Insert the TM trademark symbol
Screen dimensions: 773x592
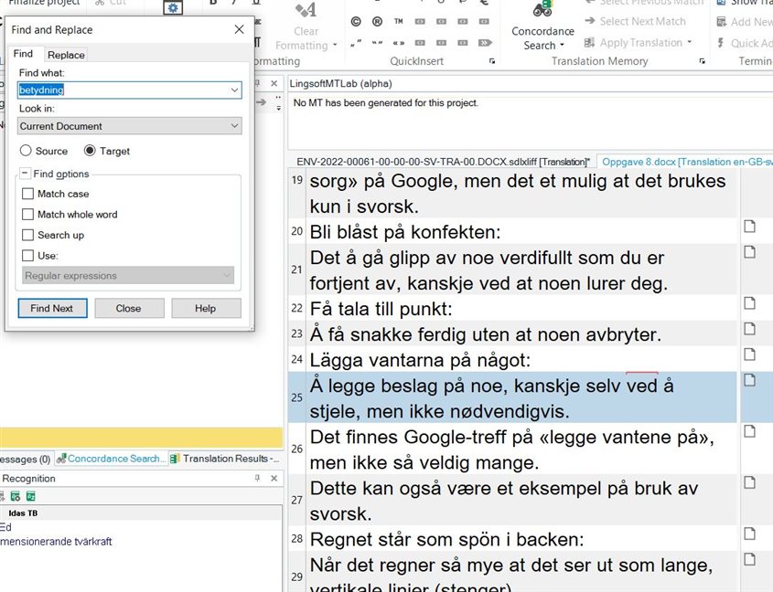pos(398,21)
